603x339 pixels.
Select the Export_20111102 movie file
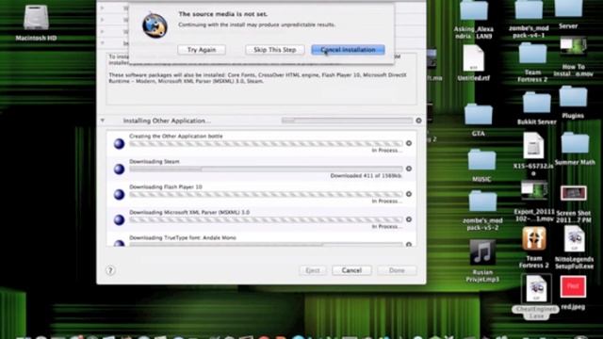[534, 191]
